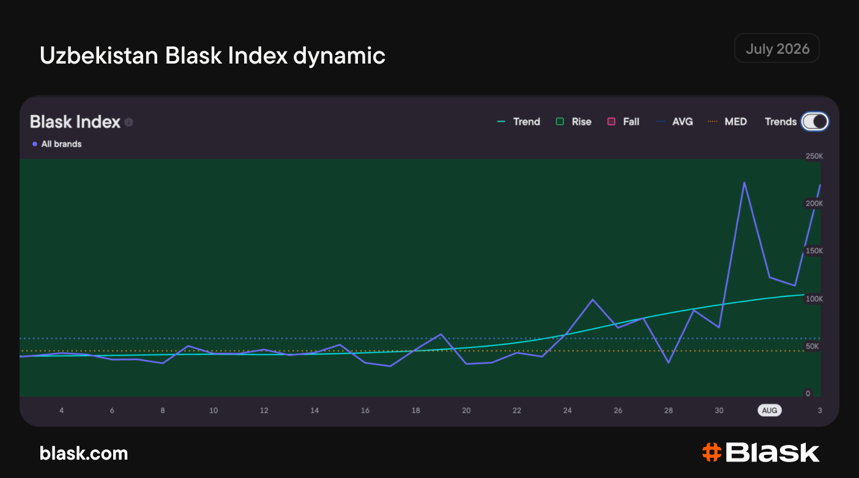Viewport: 859px width, 478px height.
Task: Click the July 2026 date badge
Action: click(x=777, y=49)
